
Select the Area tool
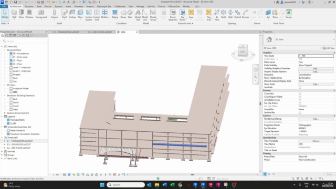coord(191,14)
